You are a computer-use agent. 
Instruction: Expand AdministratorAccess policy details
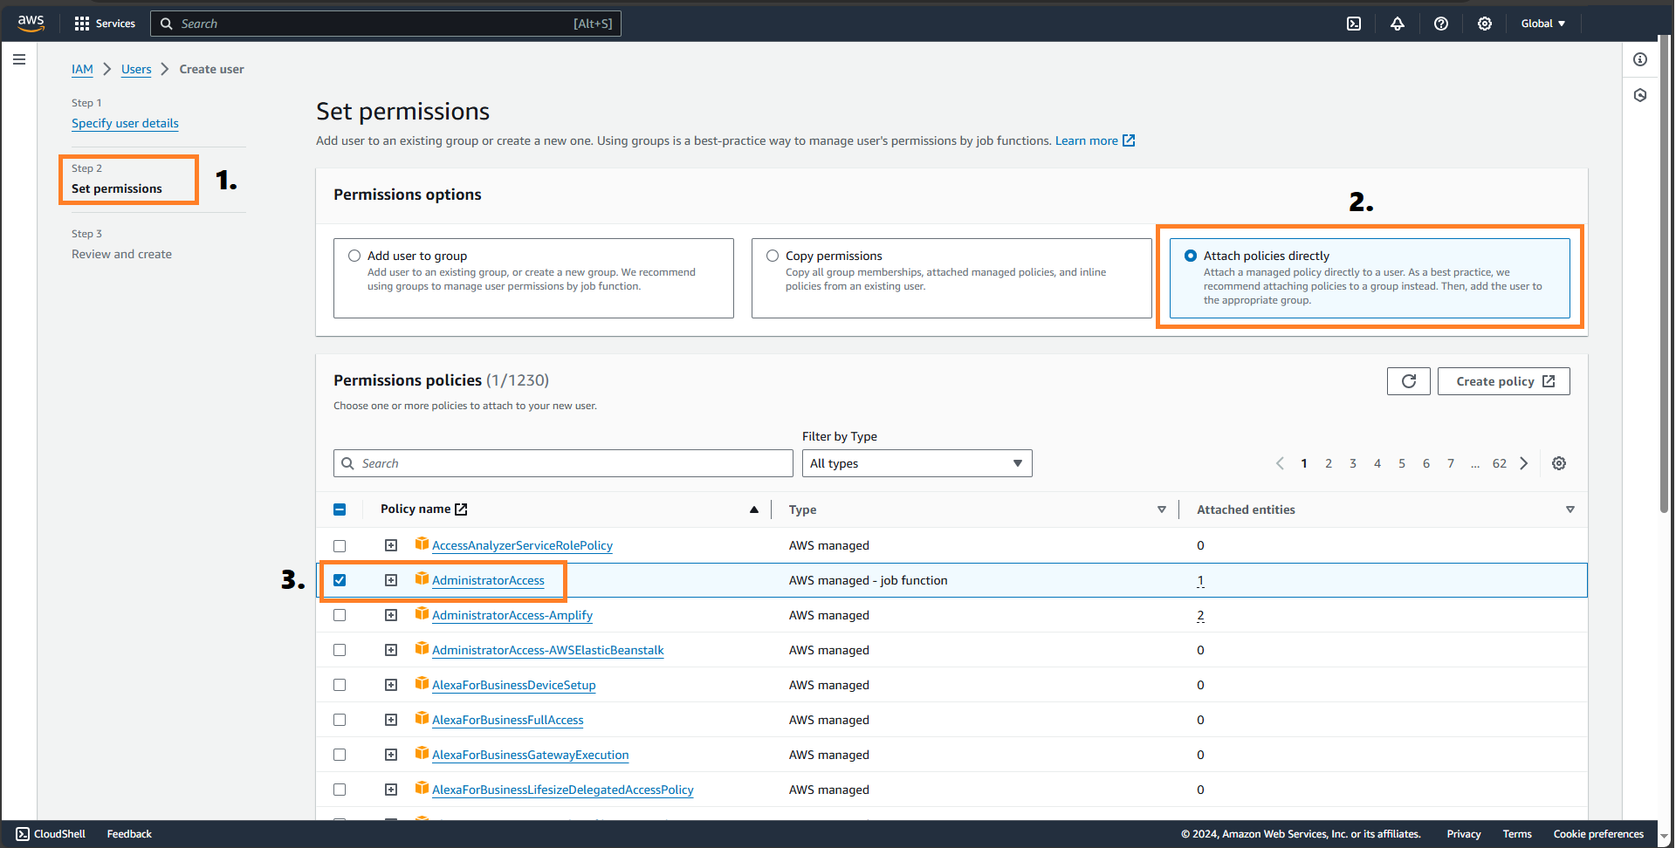coord(391,580)
